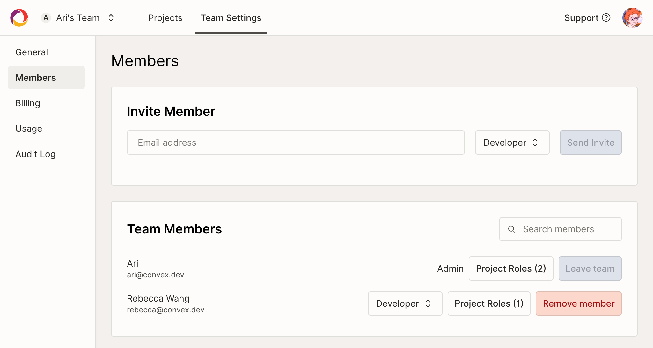Open Audit Log from sidebar

[35, 154]
